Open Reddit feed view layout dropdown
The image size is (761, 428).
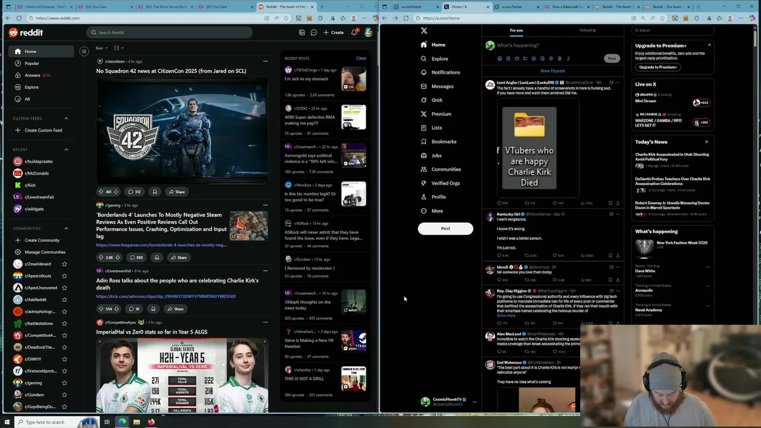[118, 48]
